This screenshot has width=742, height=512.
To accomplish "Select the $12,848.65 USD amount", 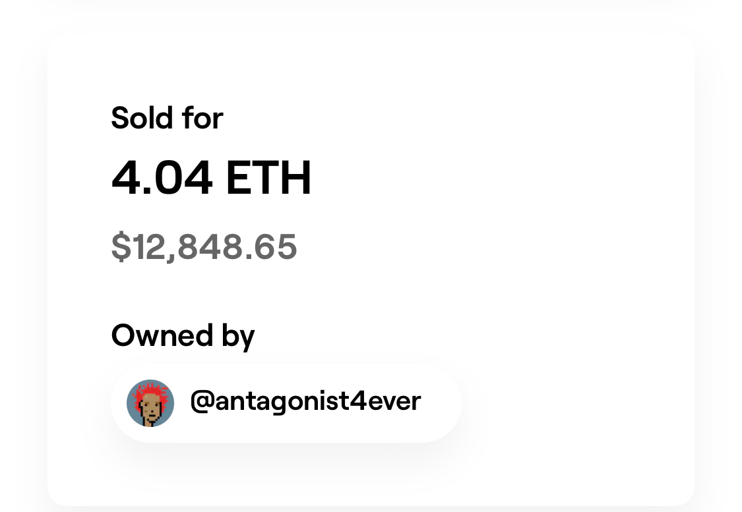I will pos(204,246).
